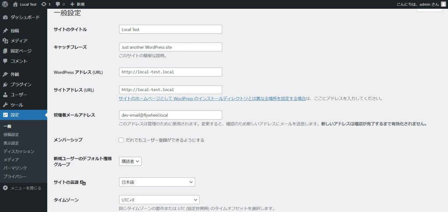Click the 投稿 pushpin icon
Viewport: 448px width, 212px height.
click(5, 31)
